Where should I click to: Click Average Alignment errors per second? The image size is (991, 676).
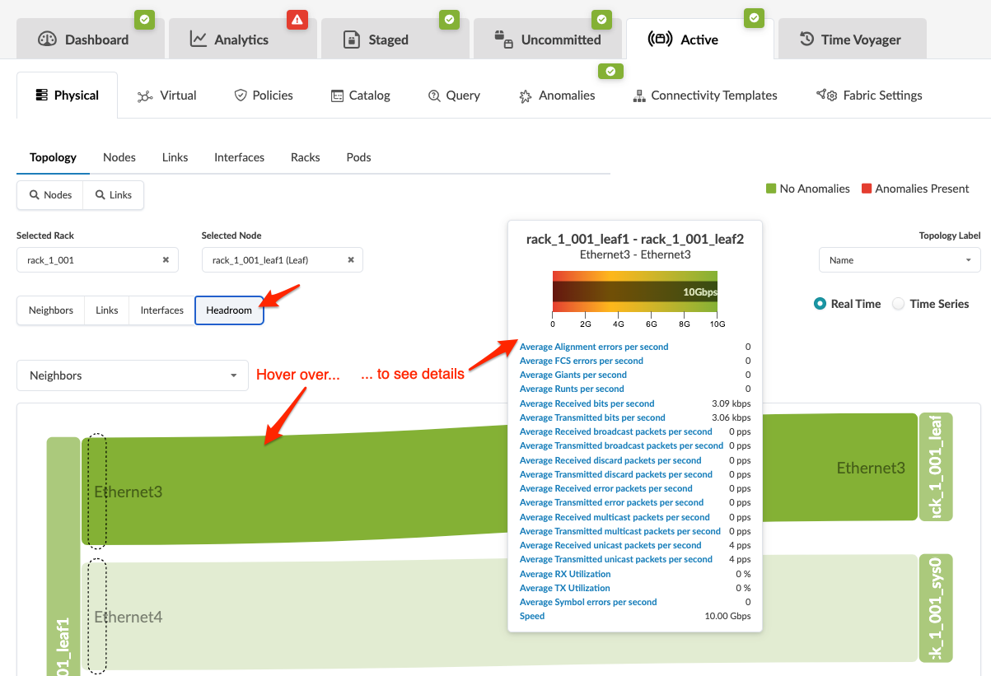594,347
